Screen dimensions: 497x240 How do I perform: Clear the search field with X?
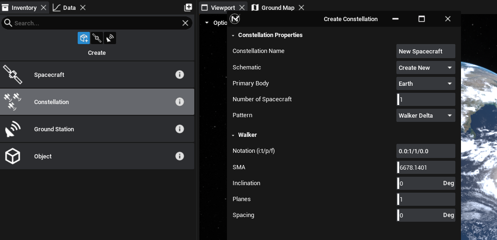click(185, 23)
